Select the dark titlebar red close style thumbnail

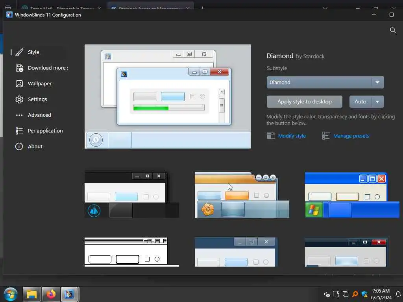[x=346, y=252]
